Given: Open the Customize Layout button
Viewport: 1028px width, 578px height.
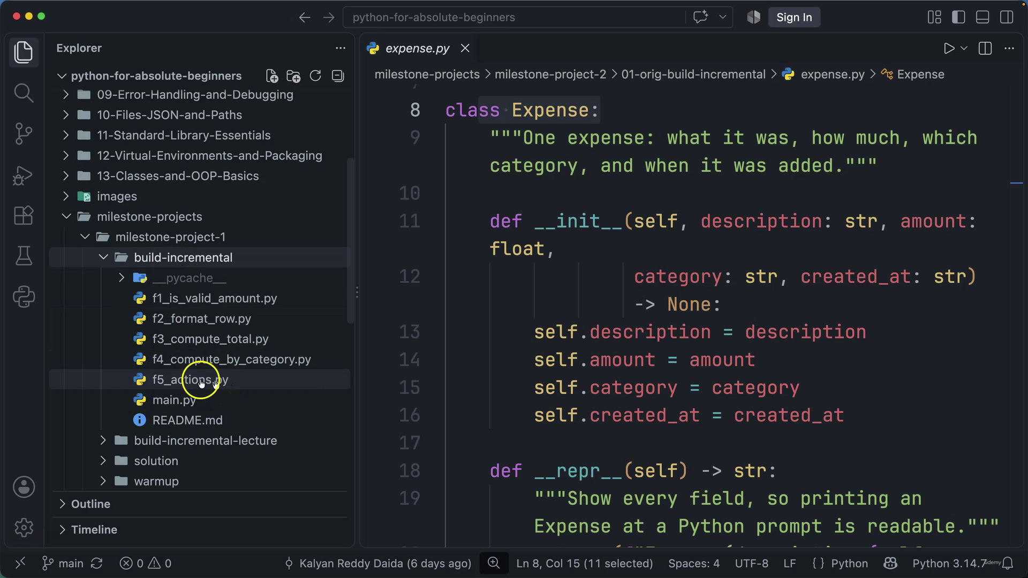Looking at the screenshot, I should click(934, 17).
